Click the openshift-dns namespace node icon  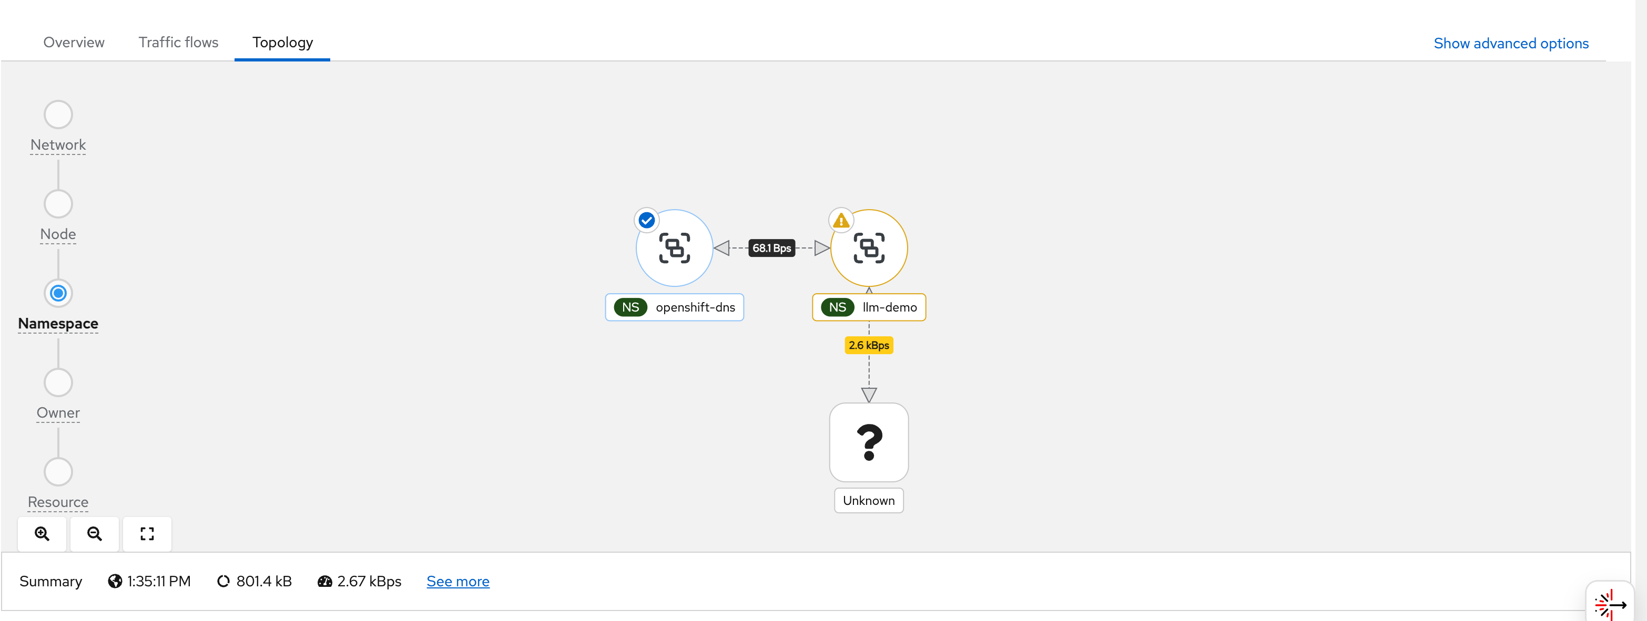click(x=675, y=249)
